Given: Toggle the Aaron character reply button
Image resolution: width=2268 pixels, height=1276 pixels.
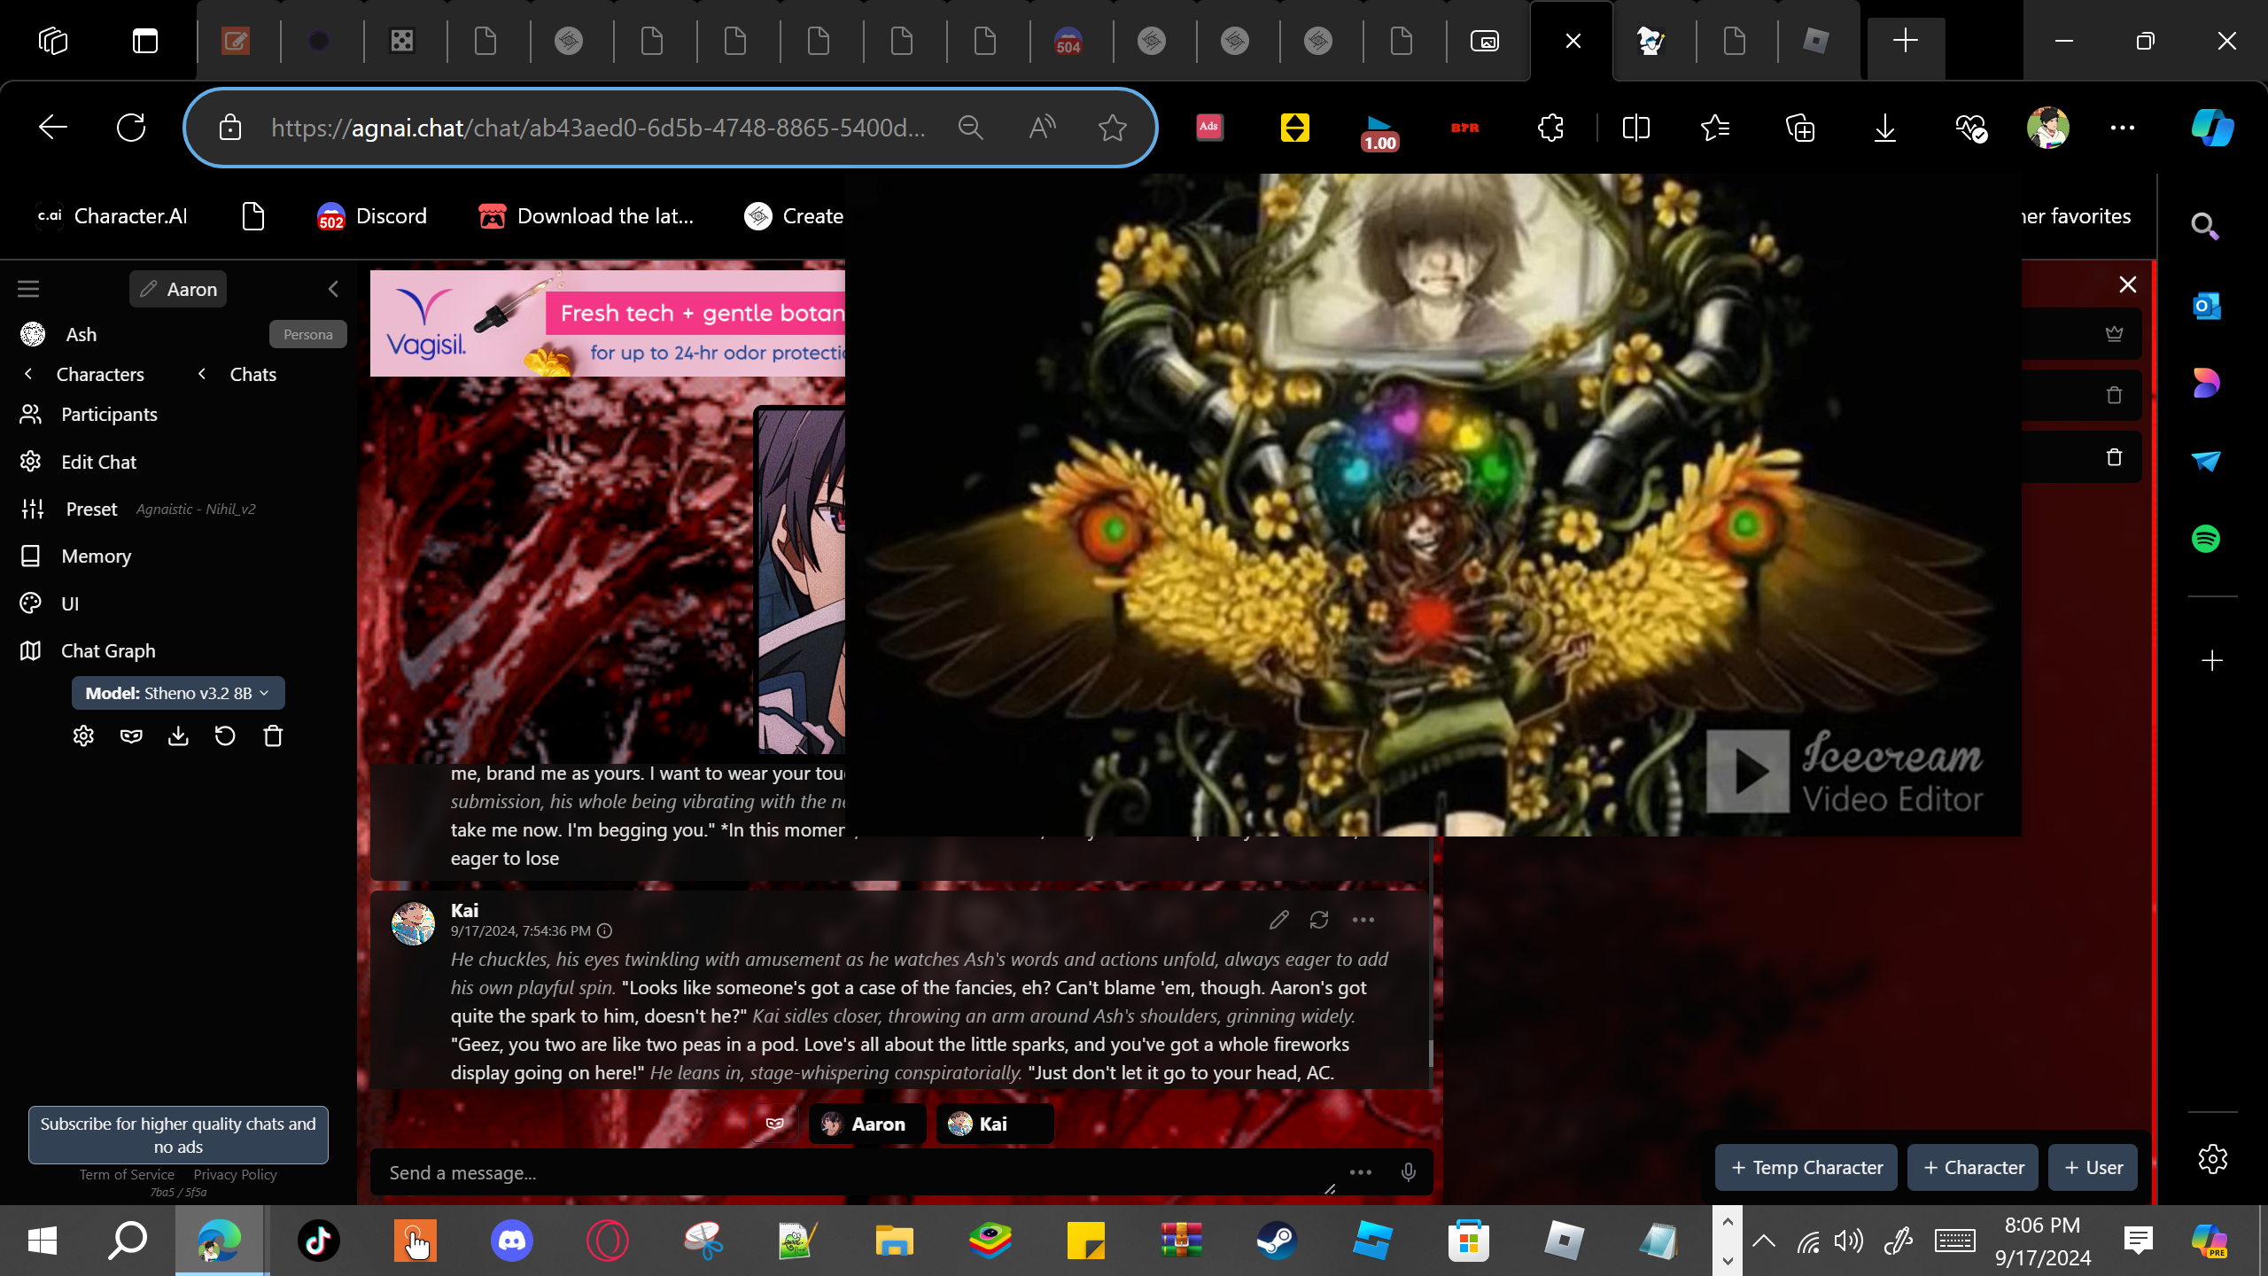Looking at the screenshot, I should (x=866, y=1124).
